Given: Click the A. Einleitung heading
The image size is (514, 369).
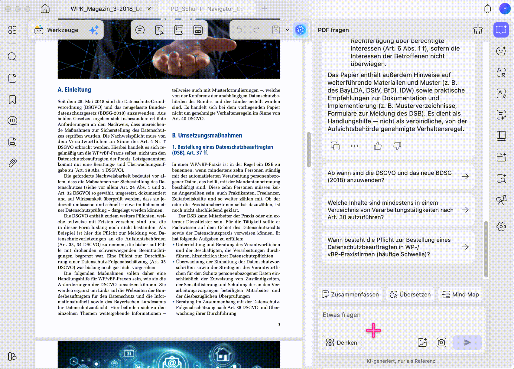Looking at the screenshot, I should click(74, 90).
